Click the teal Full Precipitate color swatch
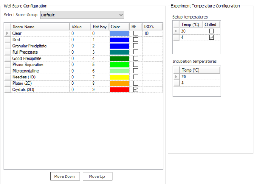The height and width of the screenshot is (184, 254). click(x=119, y=52)
